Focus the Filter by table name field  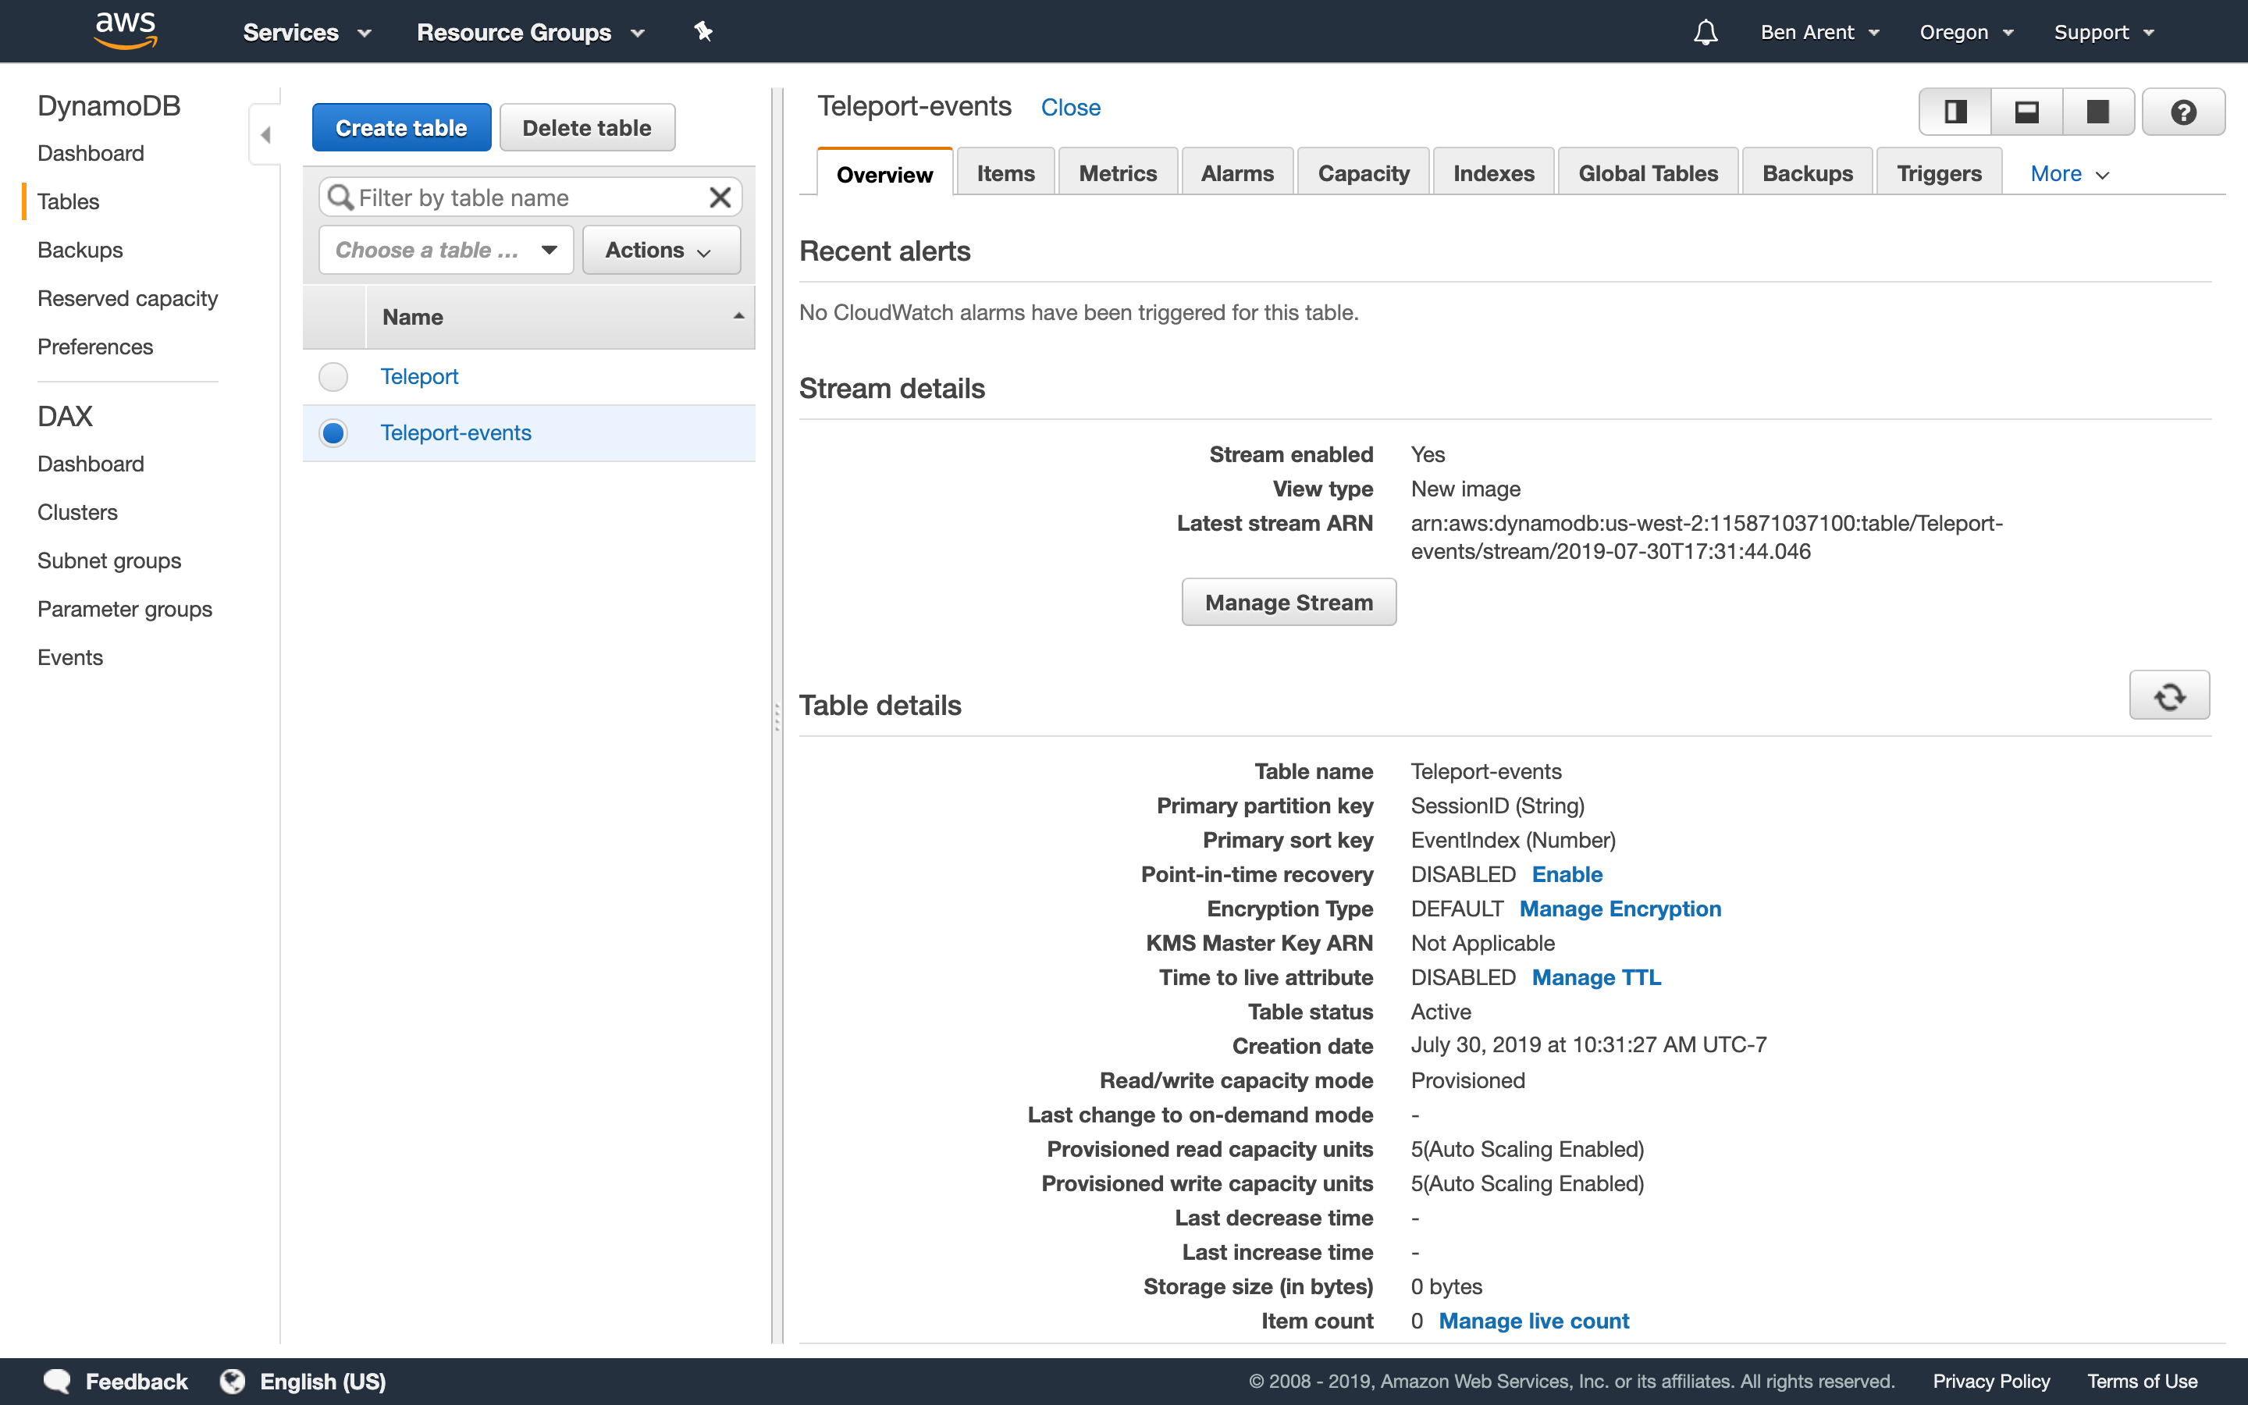(x=529, y=197)
